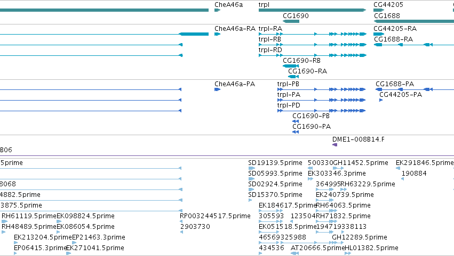The width and height of the screenshot is (454, 256).
Task: Select the EK184617.5prime EST label
Action: (x=288, y=205)
